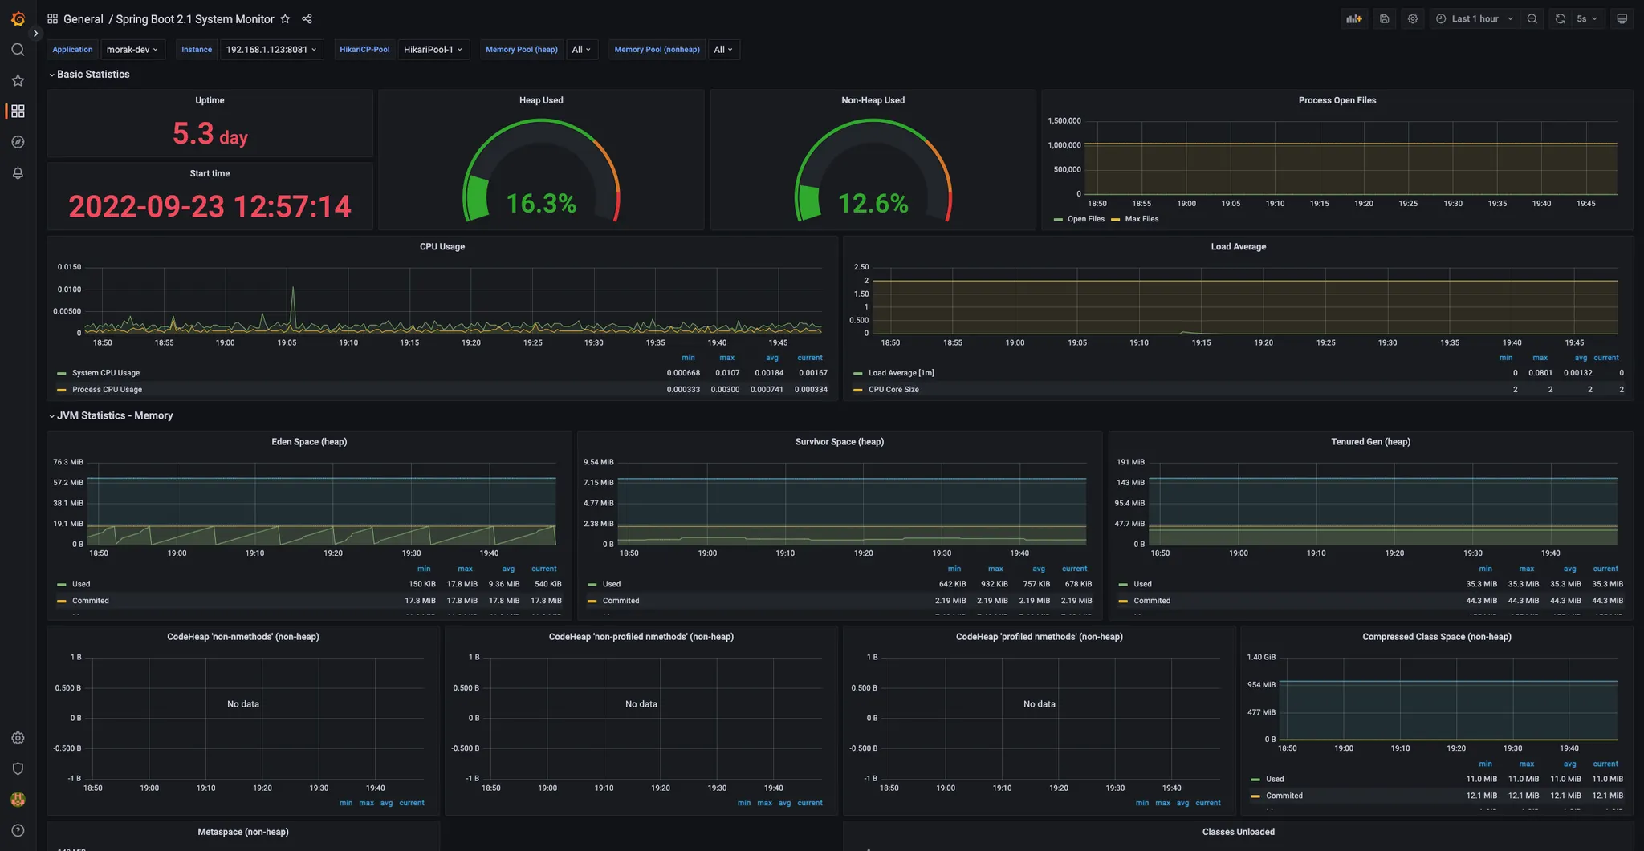The image size is (1644, 851).
Task: Open dashboard settings gear in top bar
Action: point(1413,19)
